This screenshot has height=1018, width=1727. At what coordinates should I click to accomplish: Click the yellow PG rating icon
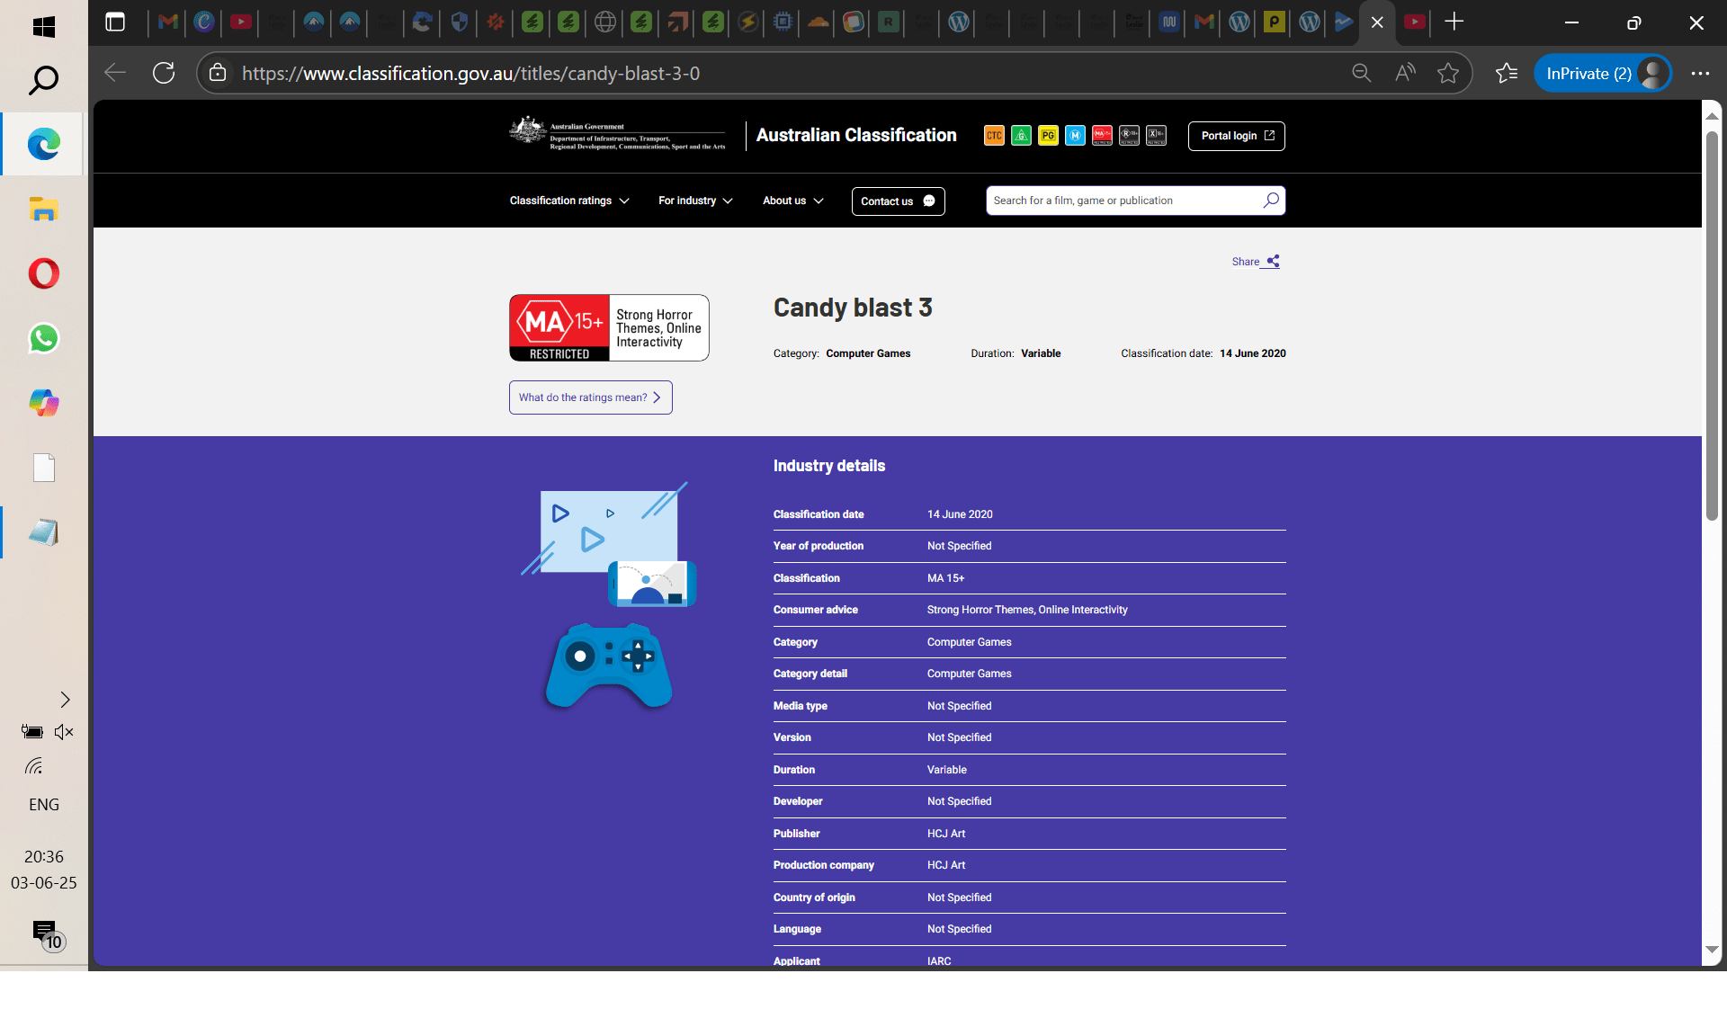[1048, 136]
